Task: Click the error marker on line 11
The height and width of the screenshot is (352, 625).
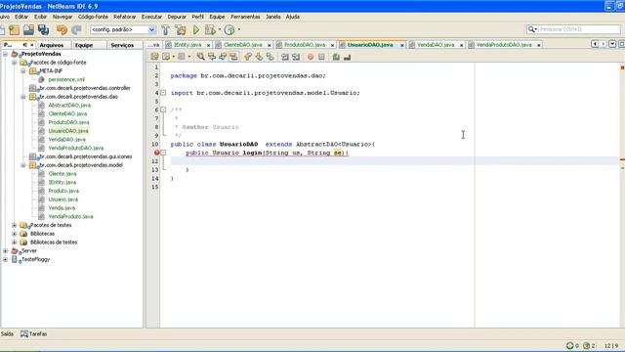Action: point(156,153)
